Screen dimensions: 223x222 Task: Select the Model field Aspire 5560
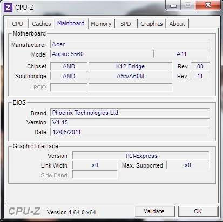[x=101, y=54]
